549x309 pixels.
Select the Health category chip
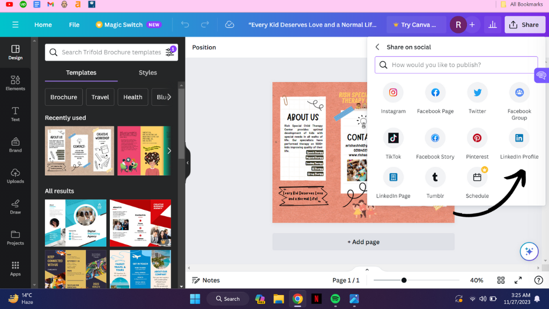tap(133, 97)
